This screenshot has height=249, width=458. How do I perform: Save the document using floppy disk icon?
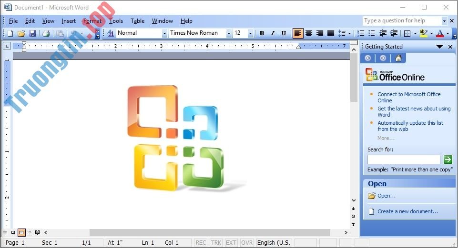32,33
